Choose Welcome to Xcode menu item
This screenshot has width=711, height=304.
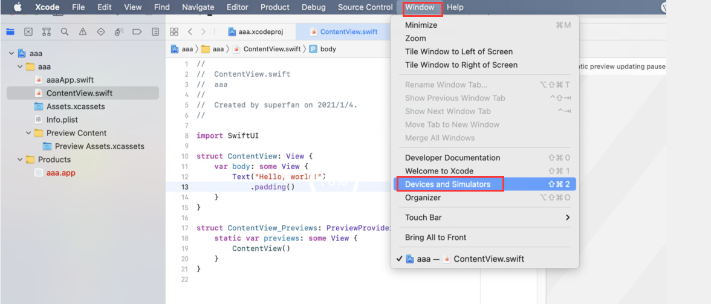[x=485, y=171]
